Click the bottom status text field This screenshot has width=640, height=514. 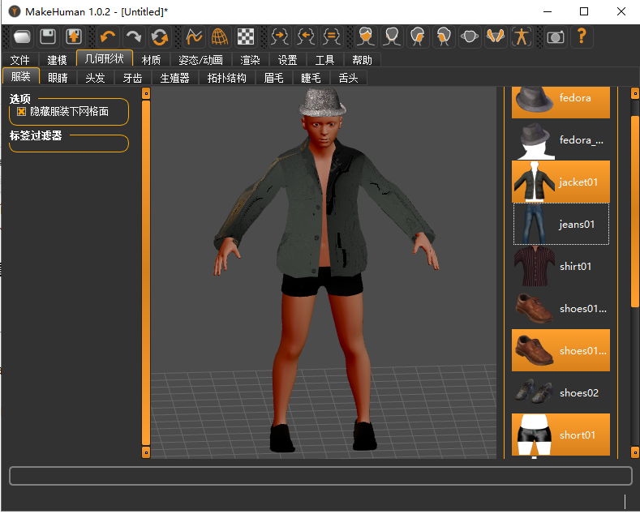320,476
